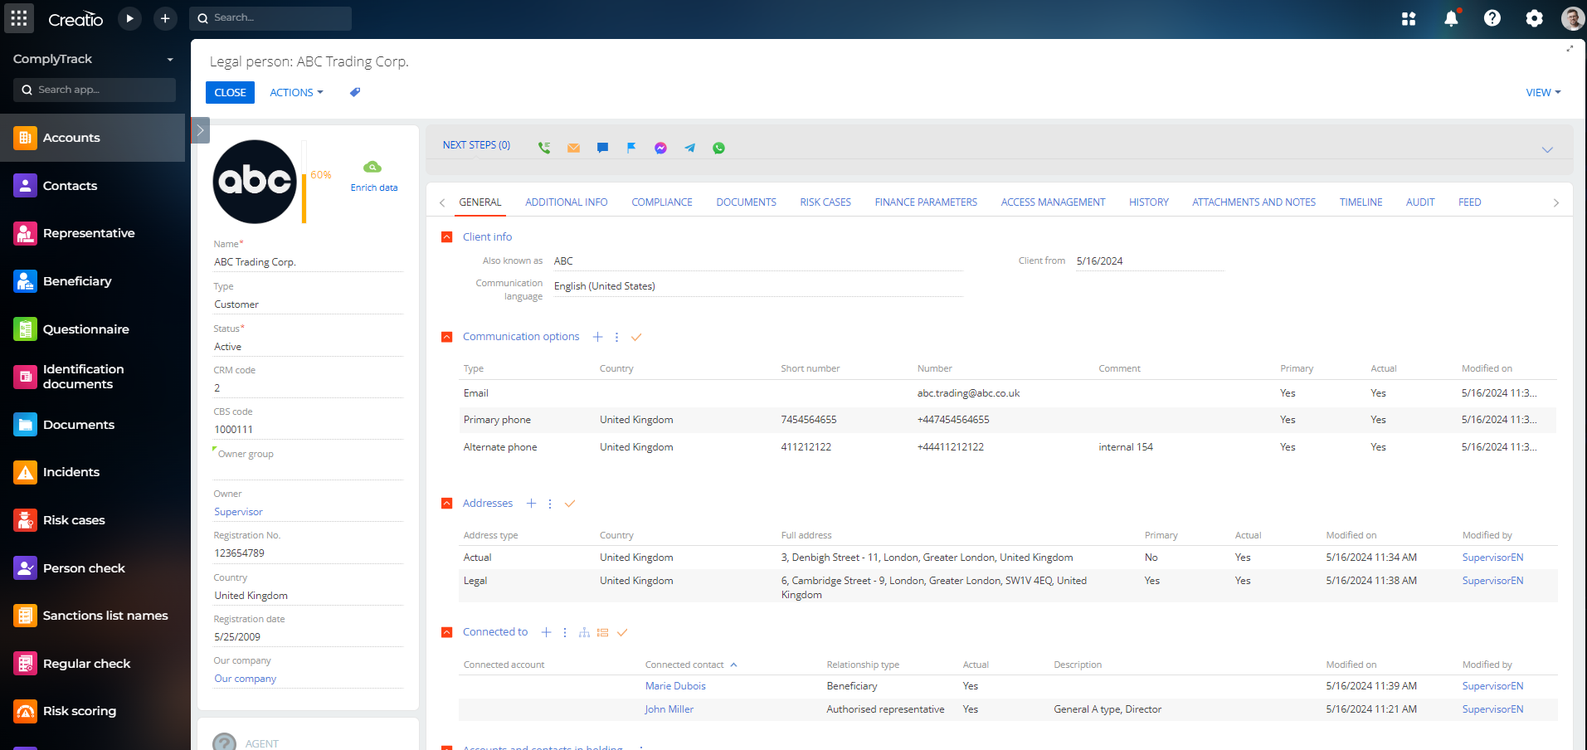Select the Primary phone row
1587x750 pixels.
[x=1007, y=420]
